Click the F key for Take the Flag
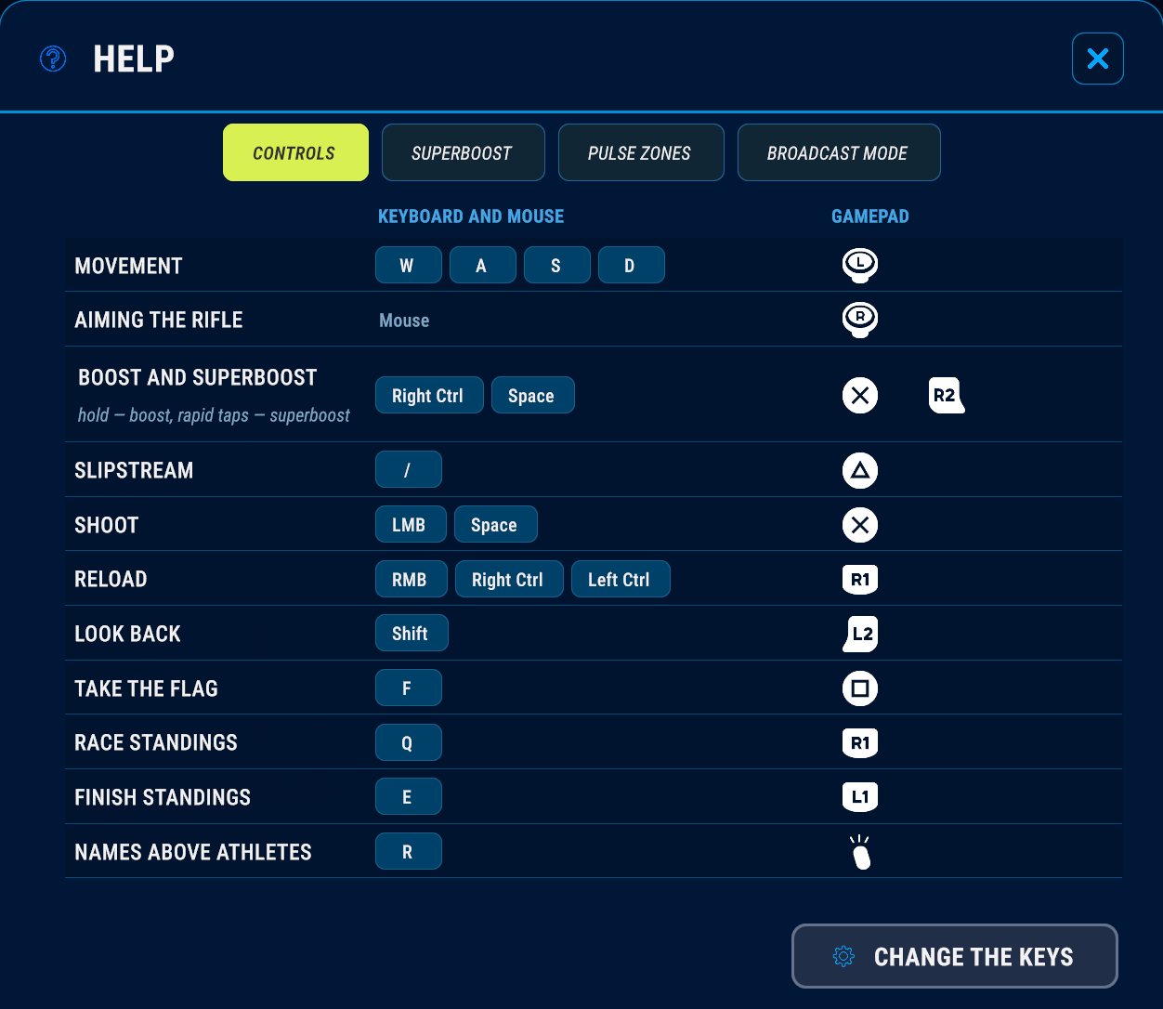 (409, 688)
